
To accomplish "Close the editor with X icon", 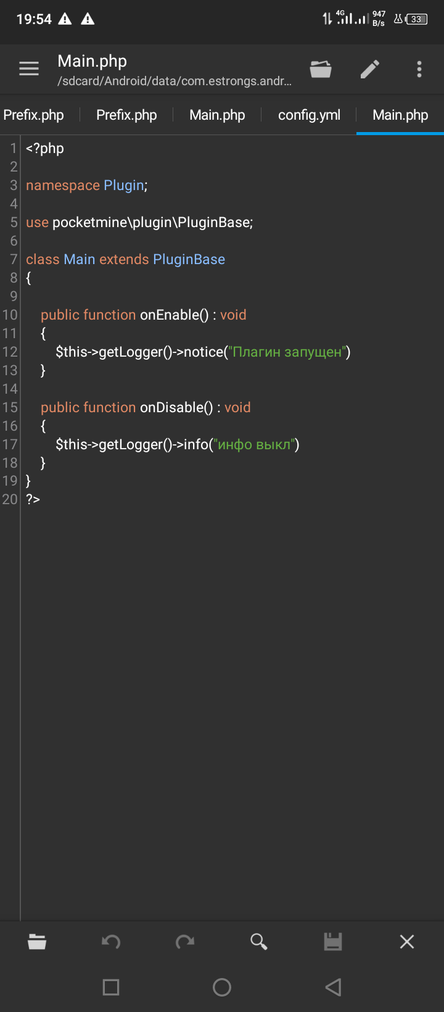I will click(407, 942).
